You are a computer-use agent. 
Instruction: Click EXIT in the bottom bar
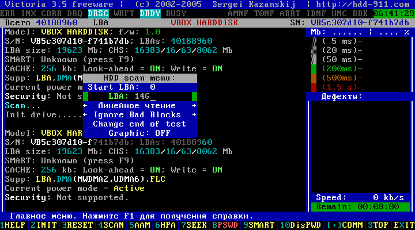coord(404,225)
